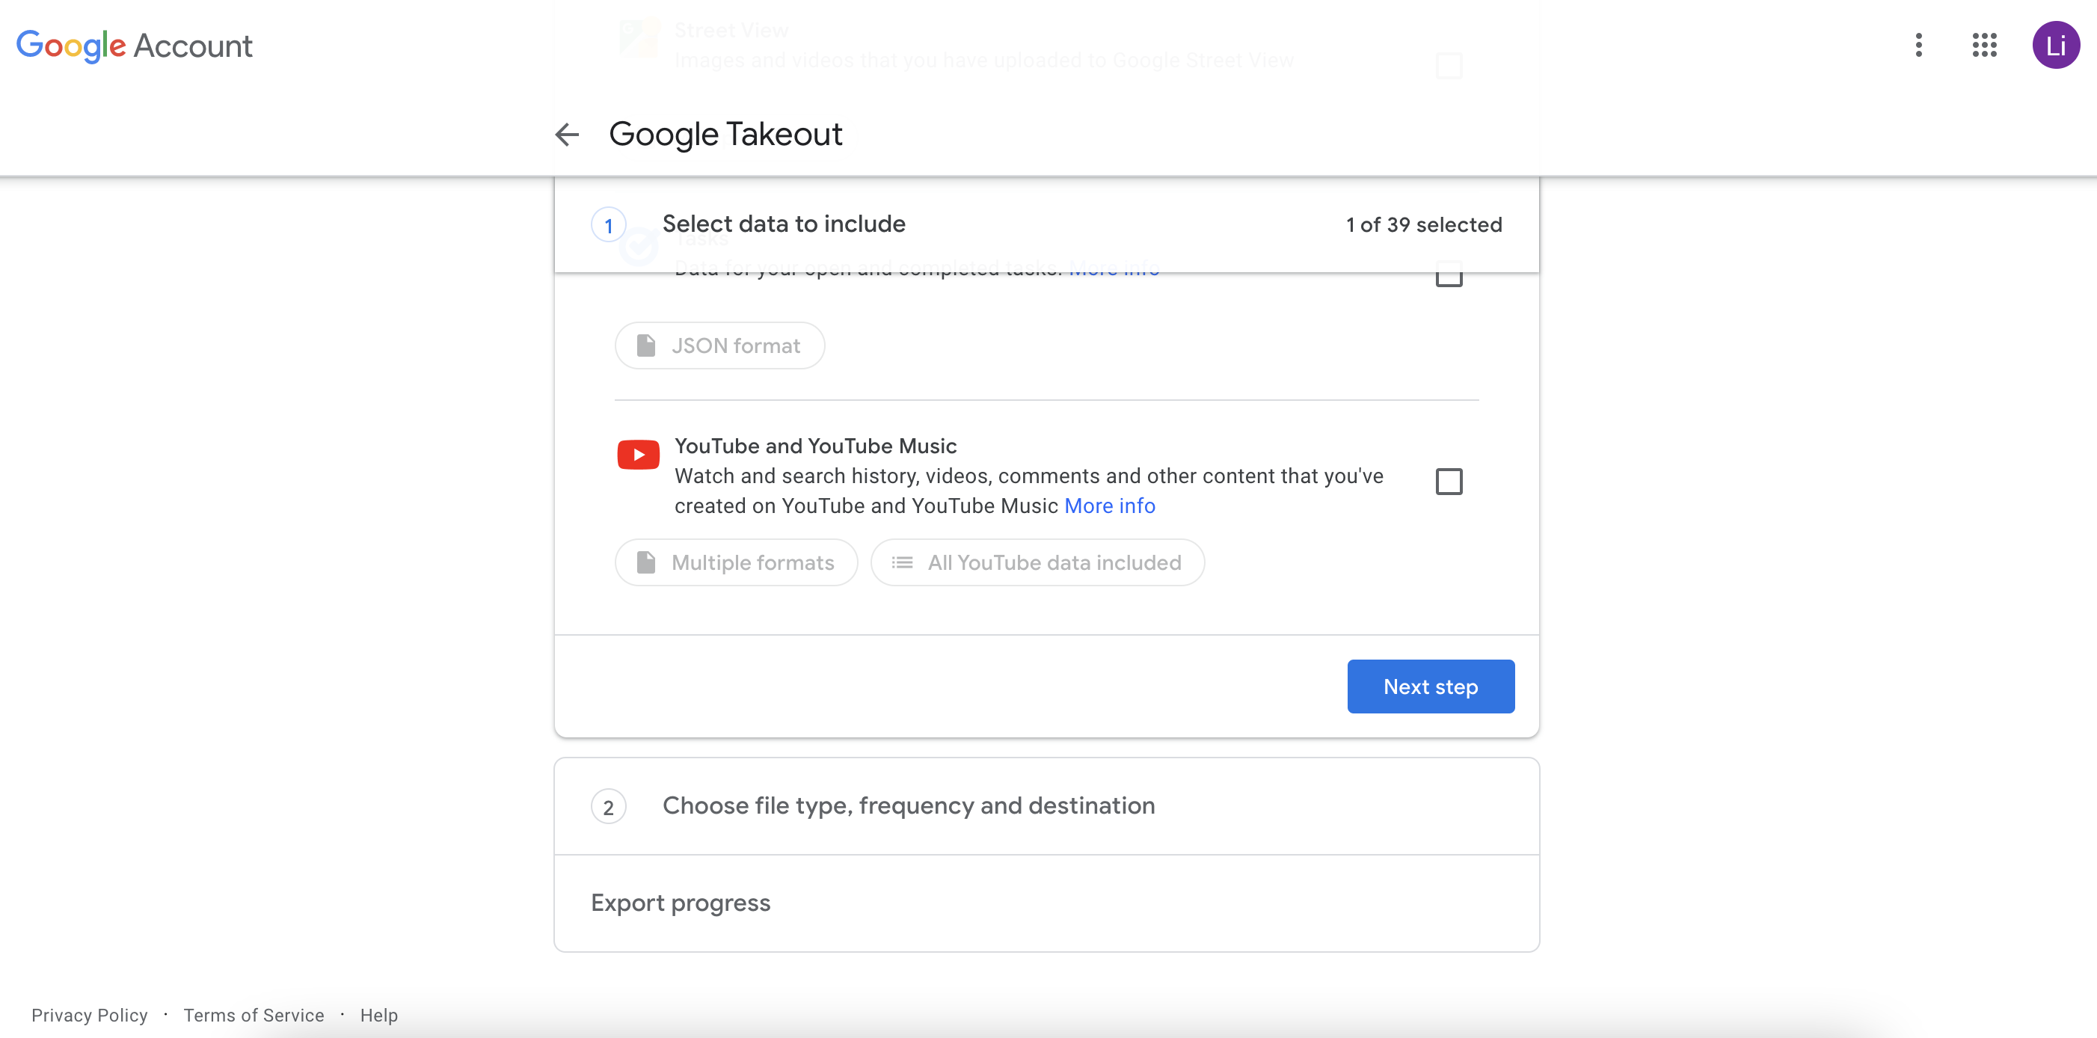Click the Google Account logo
Viewport: 2097px width, 1038px height.
(135, 46)
